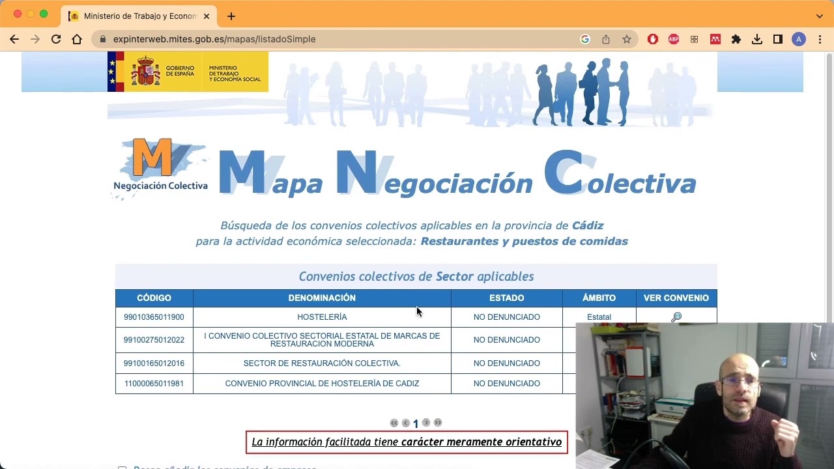Viewport: 834px width, 469px height.
Task: Go to last results page
Action: tap(438, 423)
